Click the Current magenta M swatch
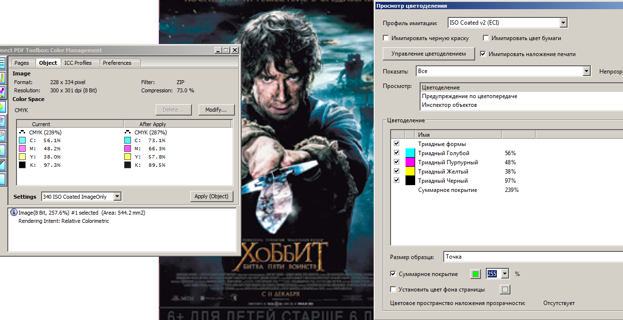 point(22,148)
